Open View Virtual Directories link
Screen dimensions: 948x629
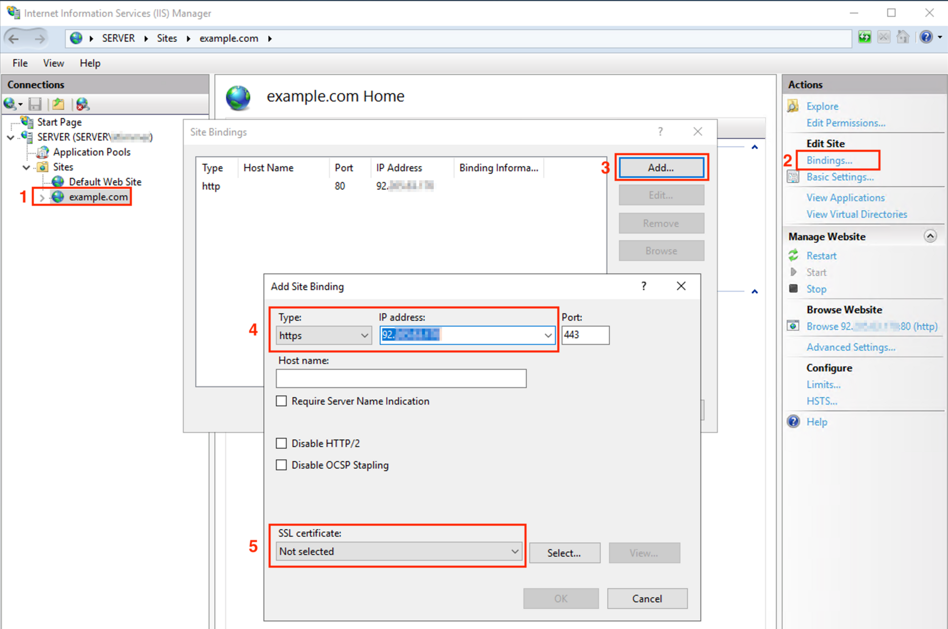tap(857, 214)
